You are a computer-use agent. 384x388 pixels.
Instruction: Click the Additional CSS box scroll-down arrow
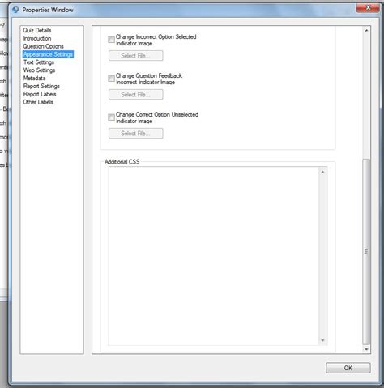(x=322, y=340)
